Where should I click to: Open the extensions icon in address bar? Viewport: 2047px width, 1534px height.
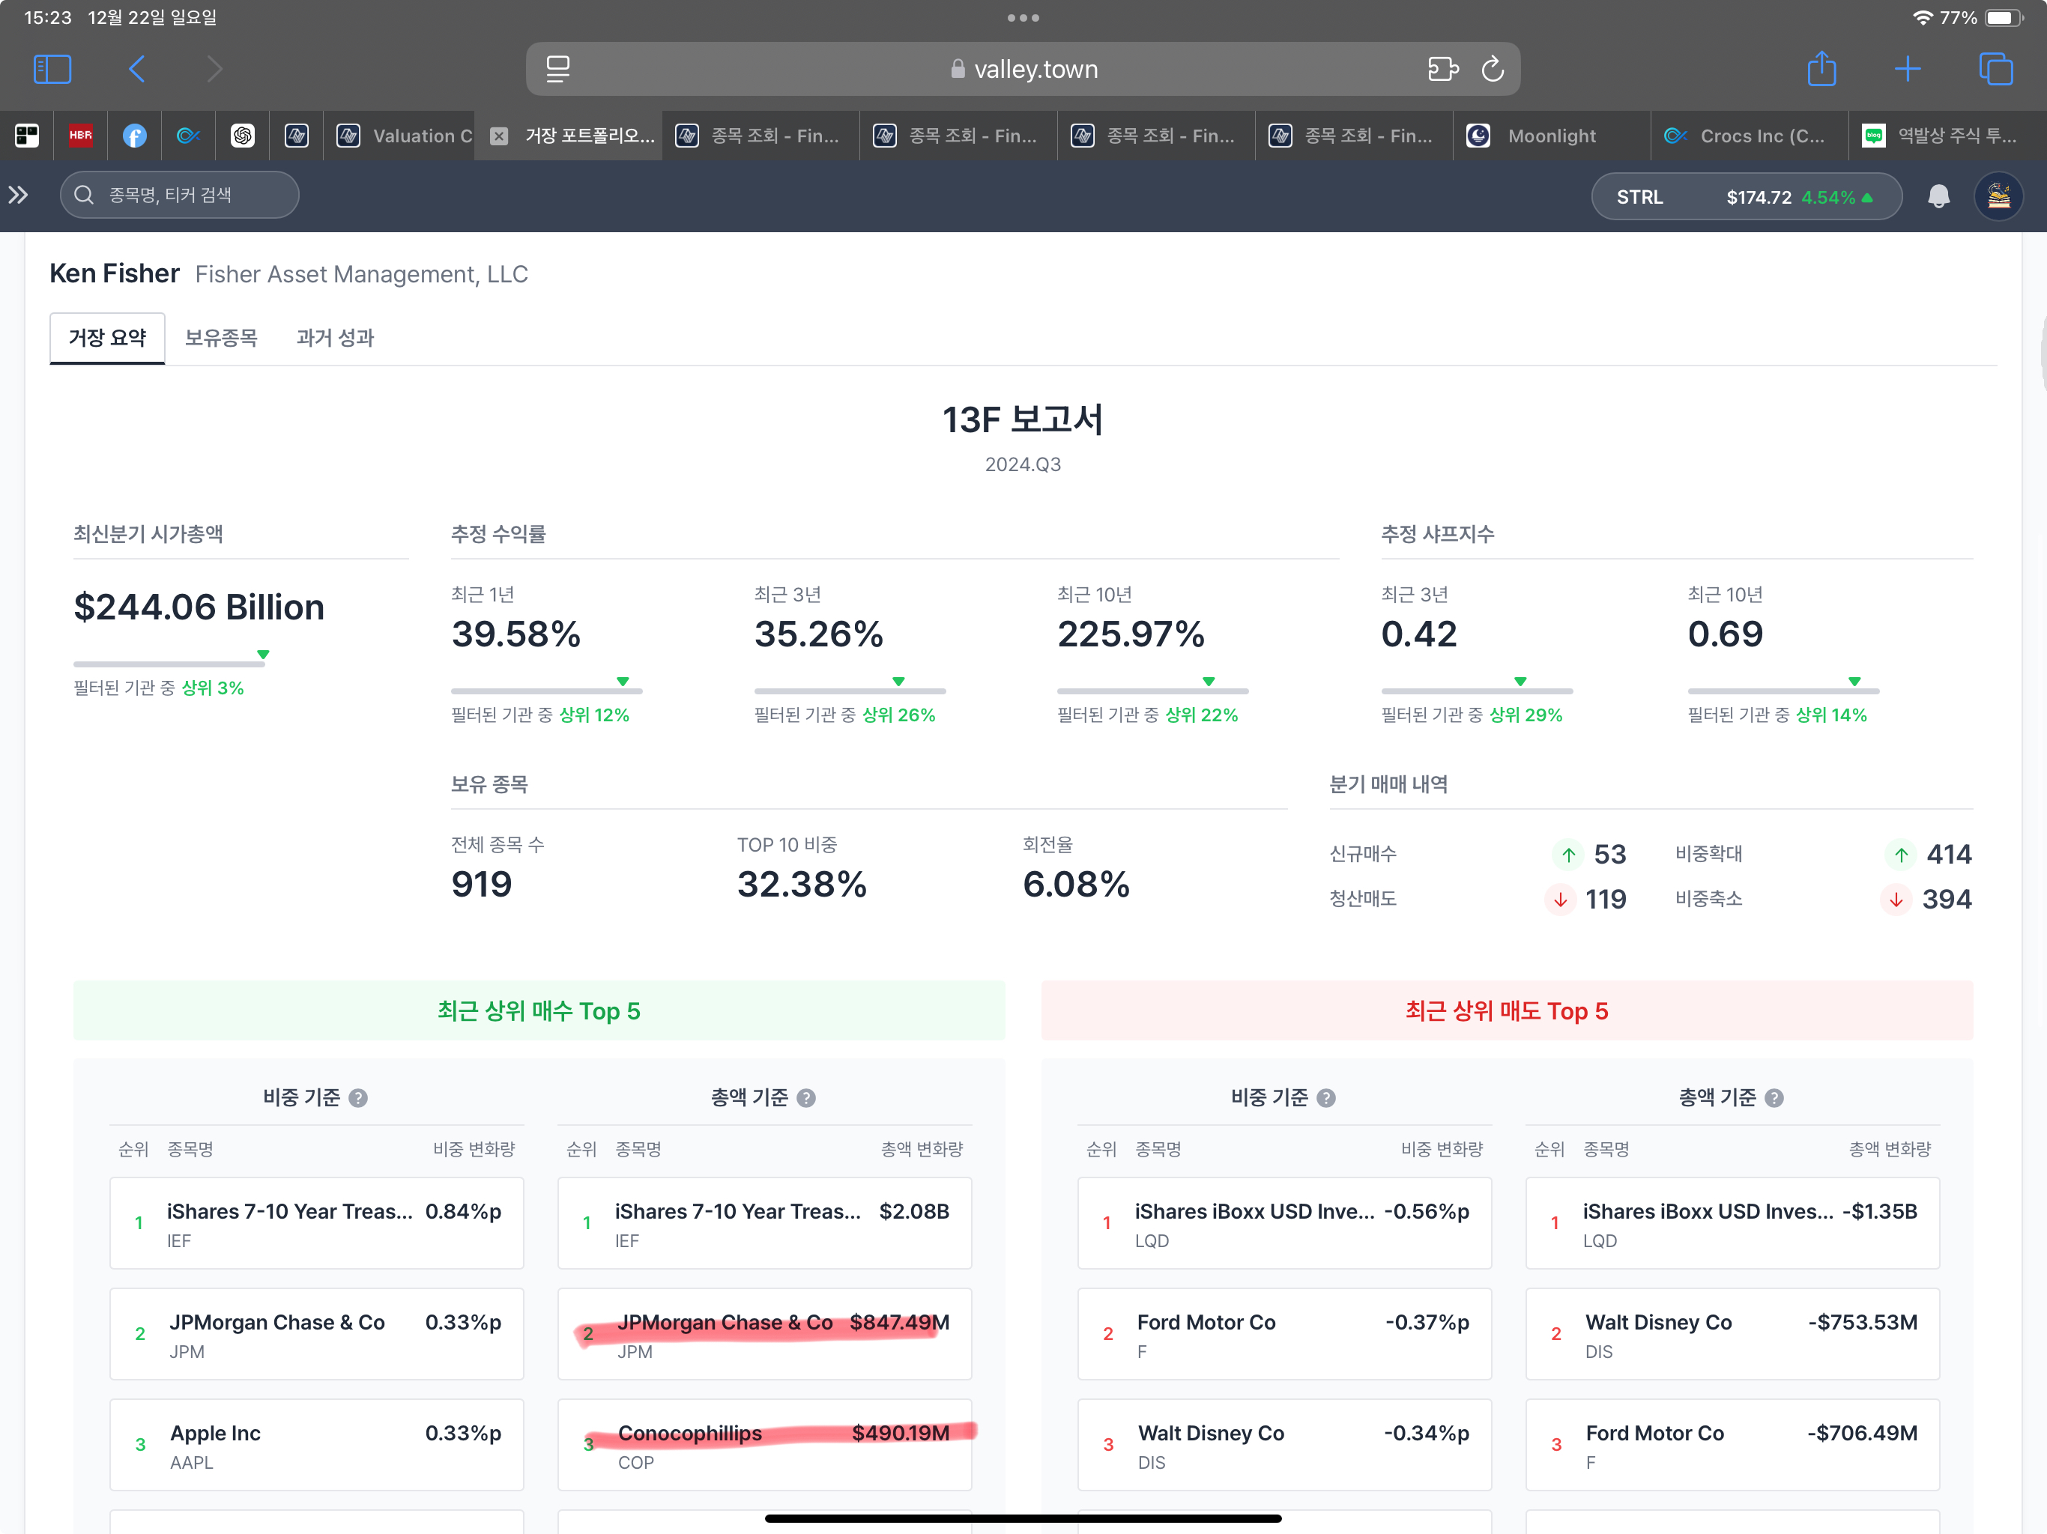[x=1442, y=68]
